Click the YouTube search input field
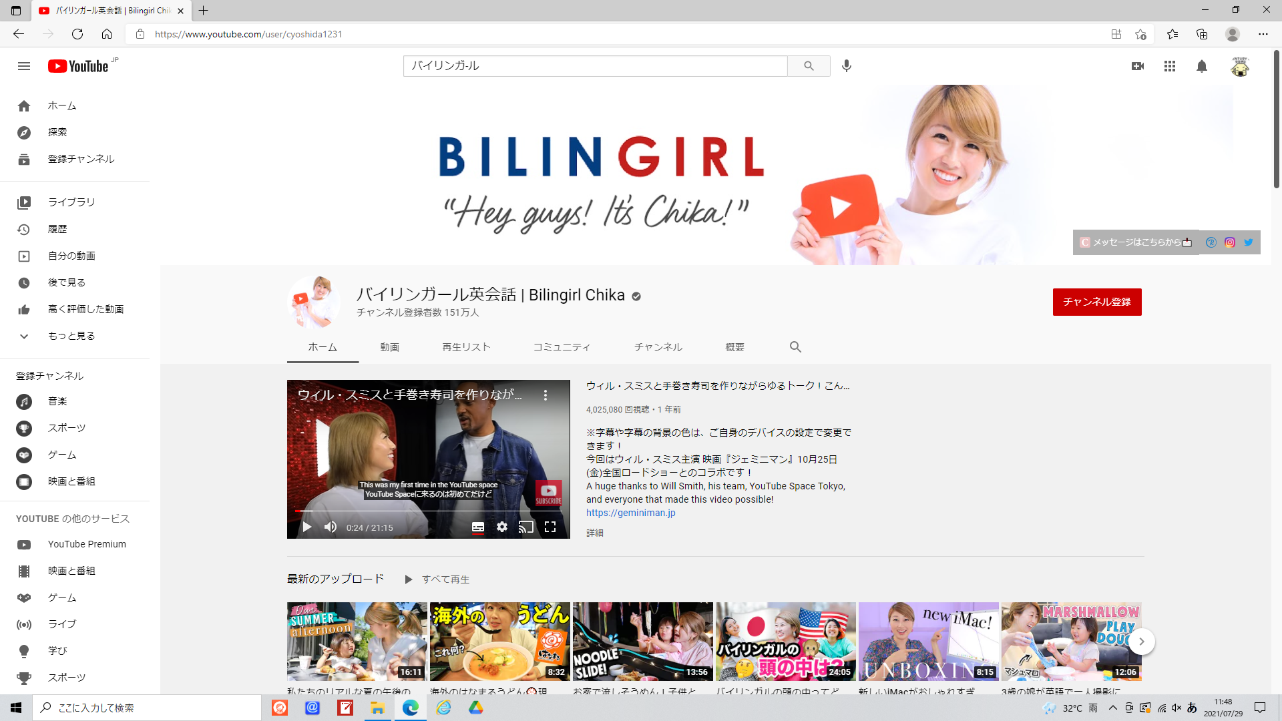Viewport: 1282px width, 721px height. 596,66
